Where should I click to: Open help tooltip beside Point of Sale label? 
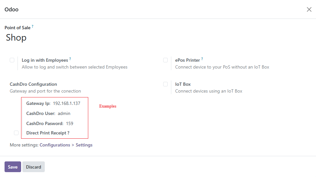(x=32, y=26)
